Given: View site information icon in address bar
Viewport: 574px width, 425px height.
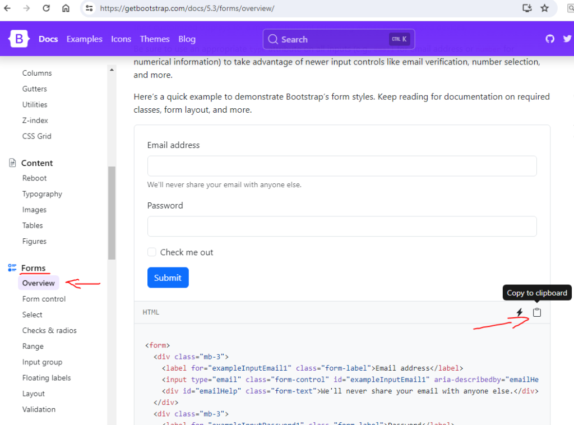Looking at the screenshot, I should [x=89, y=8].
